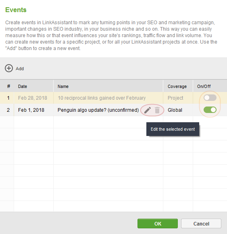This screenshot has width=227, height=234.
Task: Cancel the Events dialog
Action: (x=201, y=224)
